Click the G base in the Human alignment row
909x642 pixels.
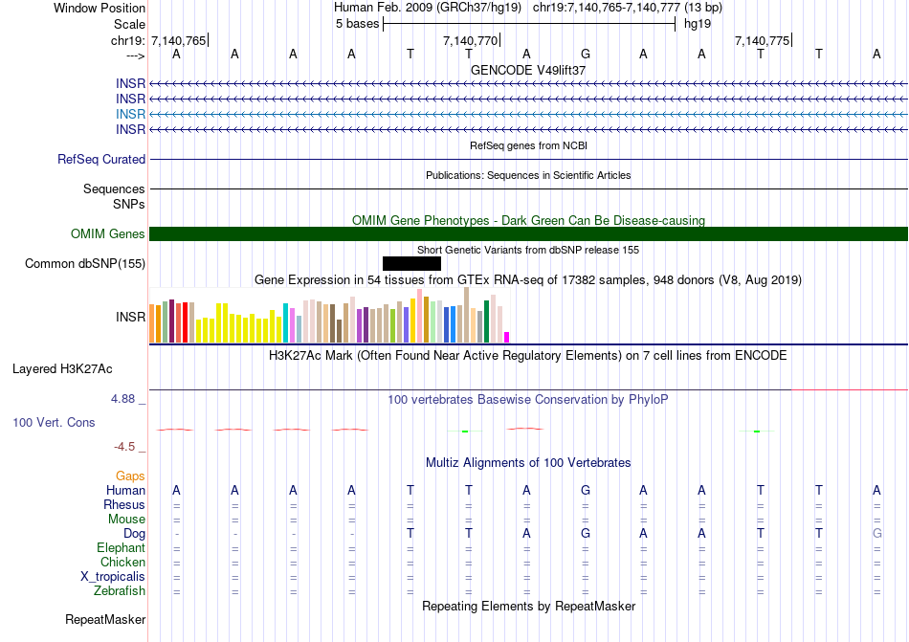pos(586,490)
